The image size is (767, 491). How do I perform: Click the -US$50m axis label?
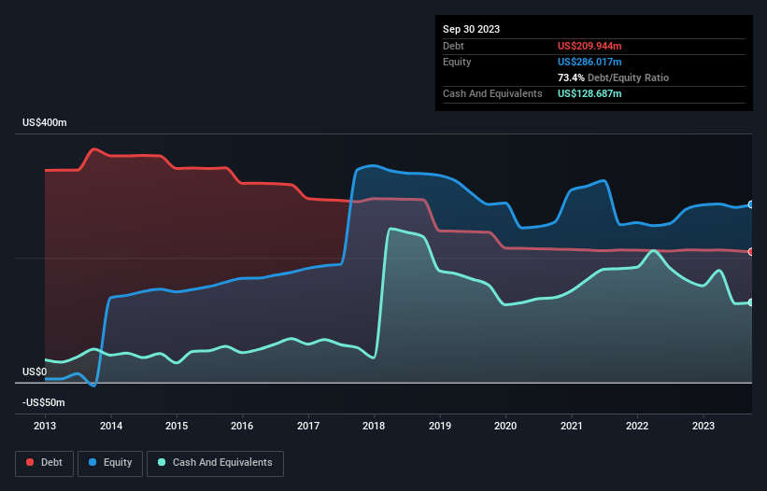click(44, 402)
